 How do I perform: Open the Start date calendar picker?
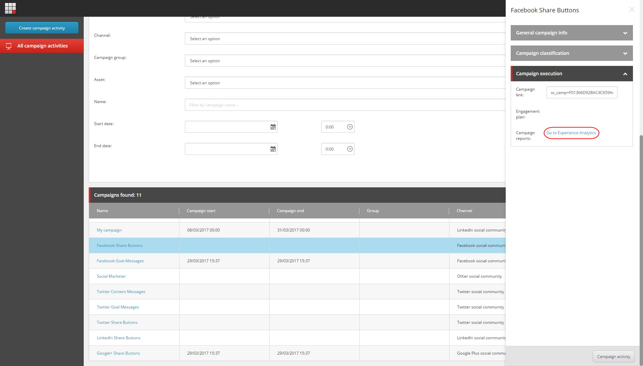[x=273, y=127]
